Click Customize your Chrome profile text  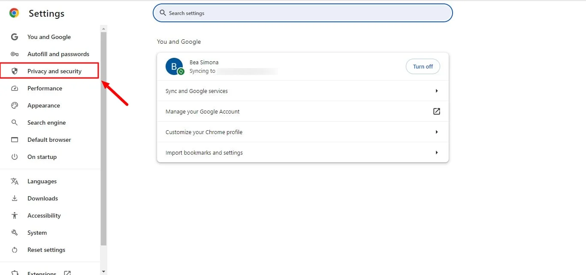click(204, 132)
